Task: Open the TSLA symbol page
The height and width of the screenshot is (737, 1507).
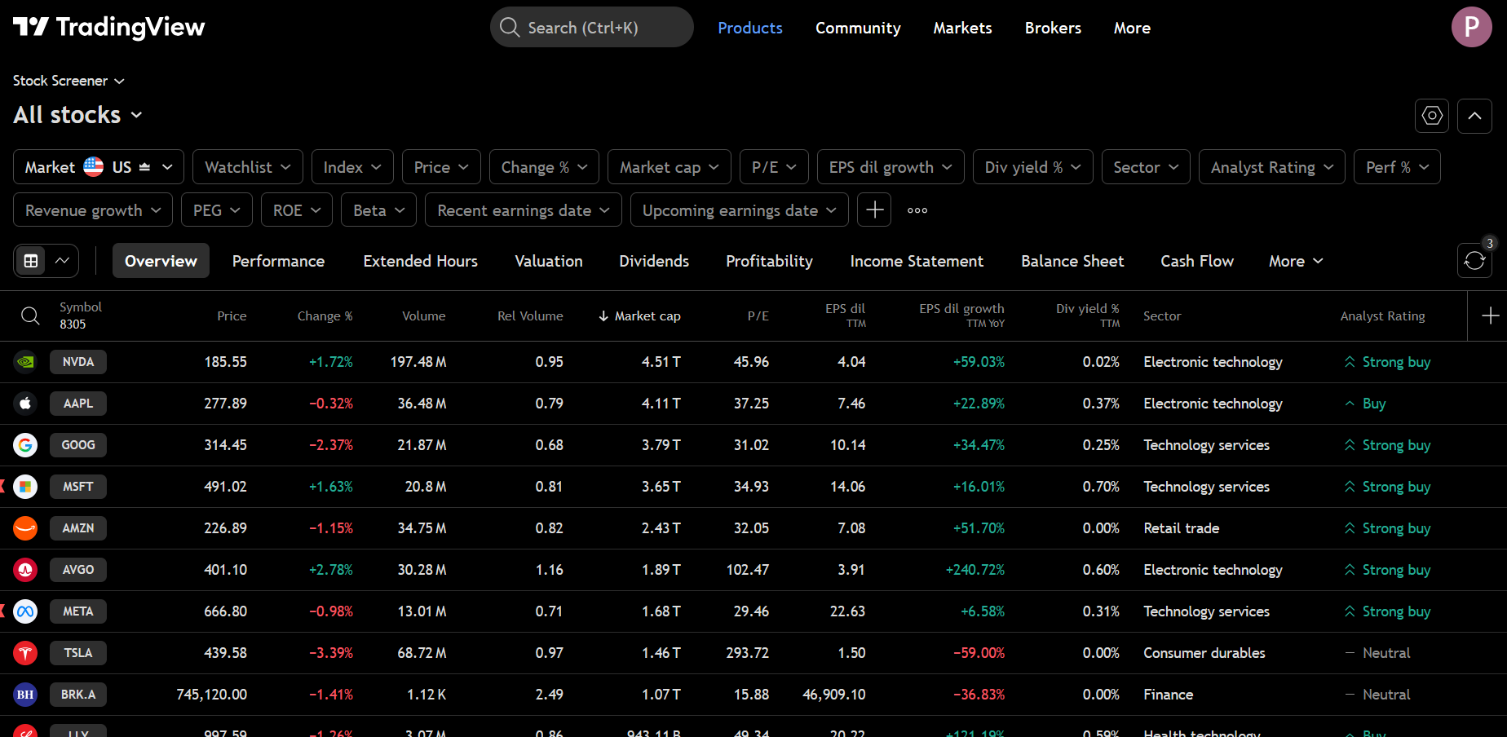Action: [77, 652]
